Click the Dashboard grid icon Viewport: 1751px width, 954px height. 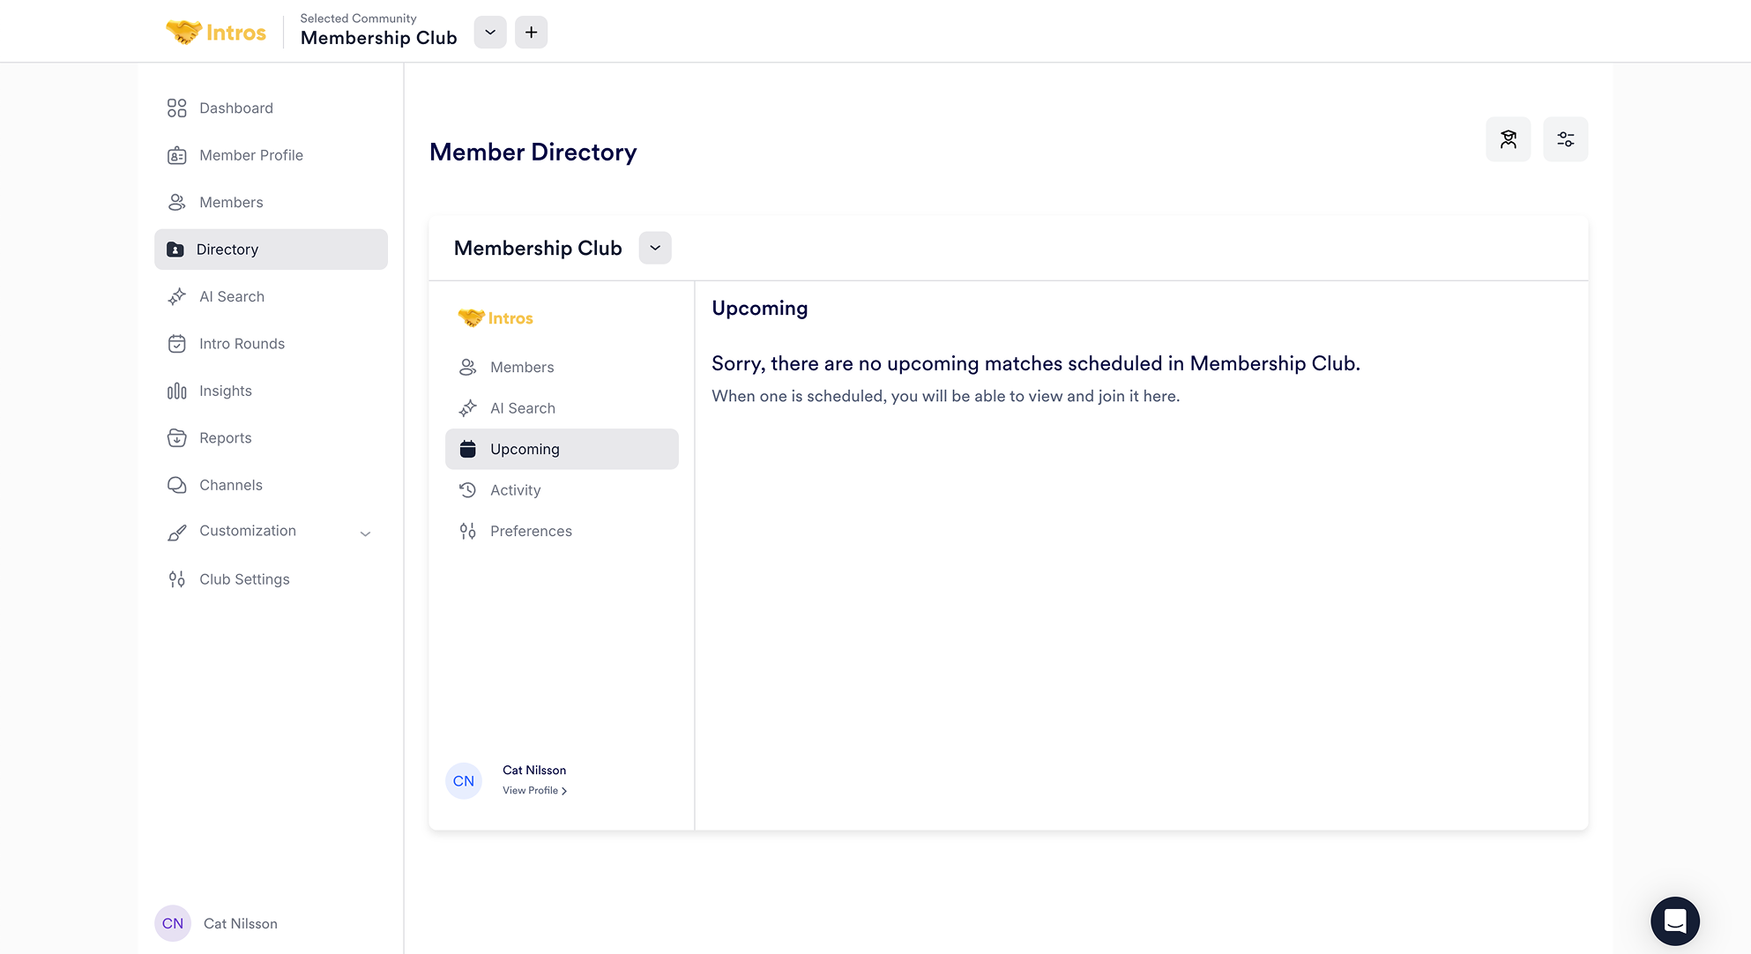click(x=176, y=108)
